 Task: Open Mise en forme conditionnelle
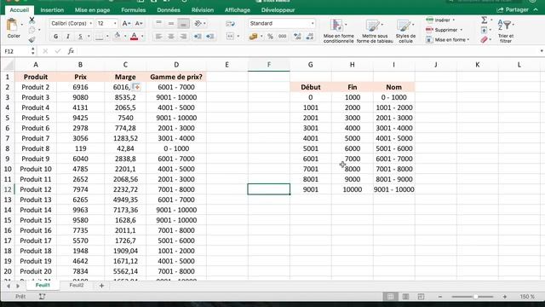[x=338, y=31]
